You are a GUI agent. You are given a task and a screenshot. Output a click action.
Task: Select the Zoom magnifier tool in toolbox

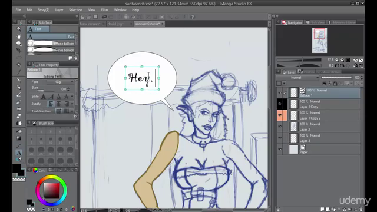(x=19, y=29)
